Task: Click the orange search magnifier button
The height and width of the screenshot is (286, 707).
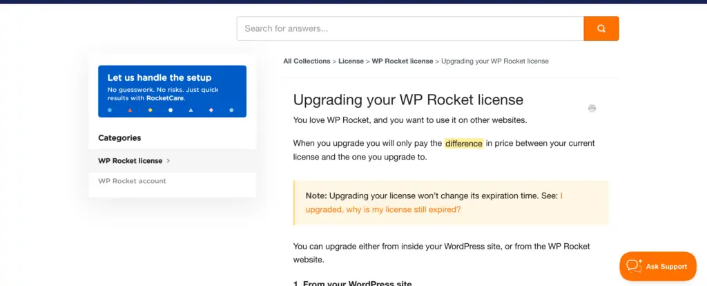Action: click(x=601, y=28)
